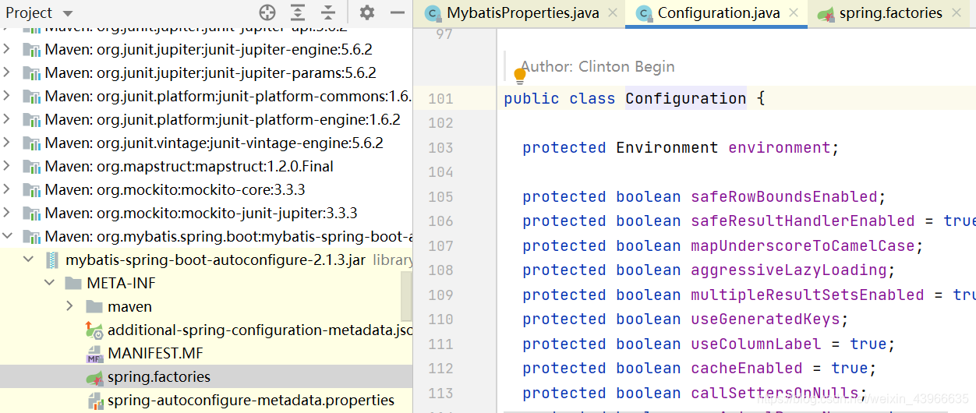This screenshot has width=976, height=413.
Task: Expand Maven junit-vintage-engine:5.6.2 node
Action: coord(7,143)
